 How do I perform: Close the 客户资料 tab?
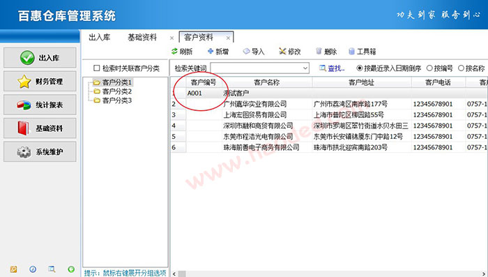(x=228, y=38)
